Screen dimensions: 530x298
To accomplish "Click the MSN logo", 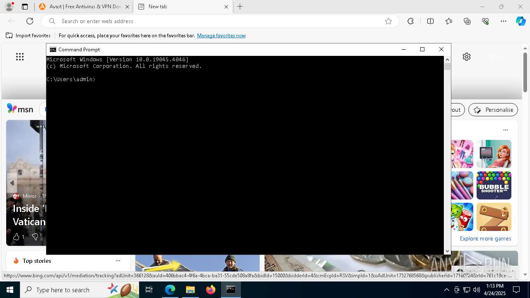I will [x=20, y=109].
